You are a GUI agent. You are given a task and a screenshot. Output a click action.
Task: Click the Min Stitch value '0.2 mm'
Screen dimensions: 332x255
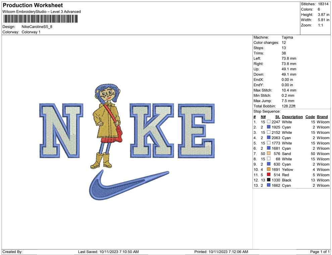click(x=288, y=95)
